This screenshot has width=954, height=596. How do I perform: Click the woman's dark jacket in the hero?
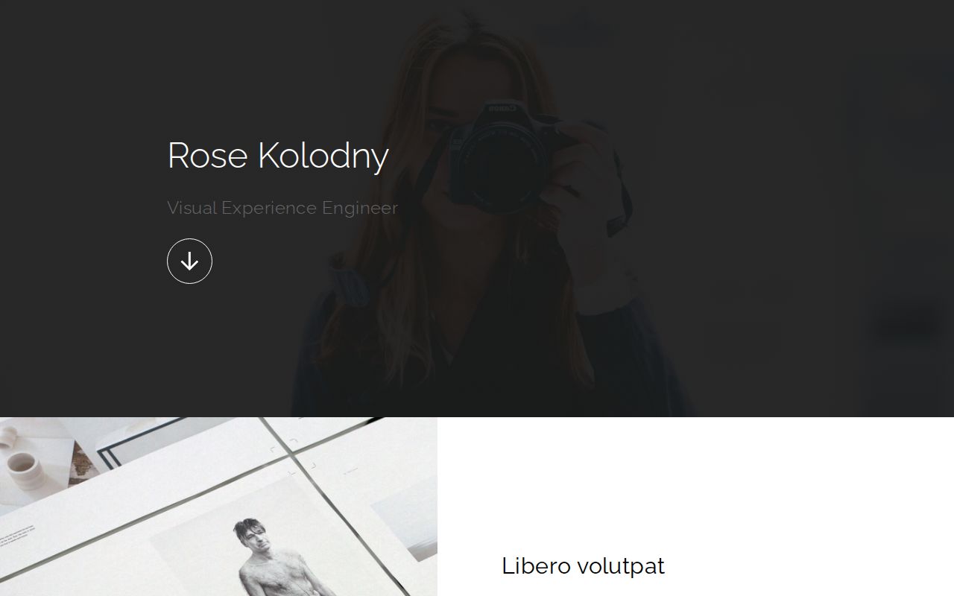[x=484, y=350]
